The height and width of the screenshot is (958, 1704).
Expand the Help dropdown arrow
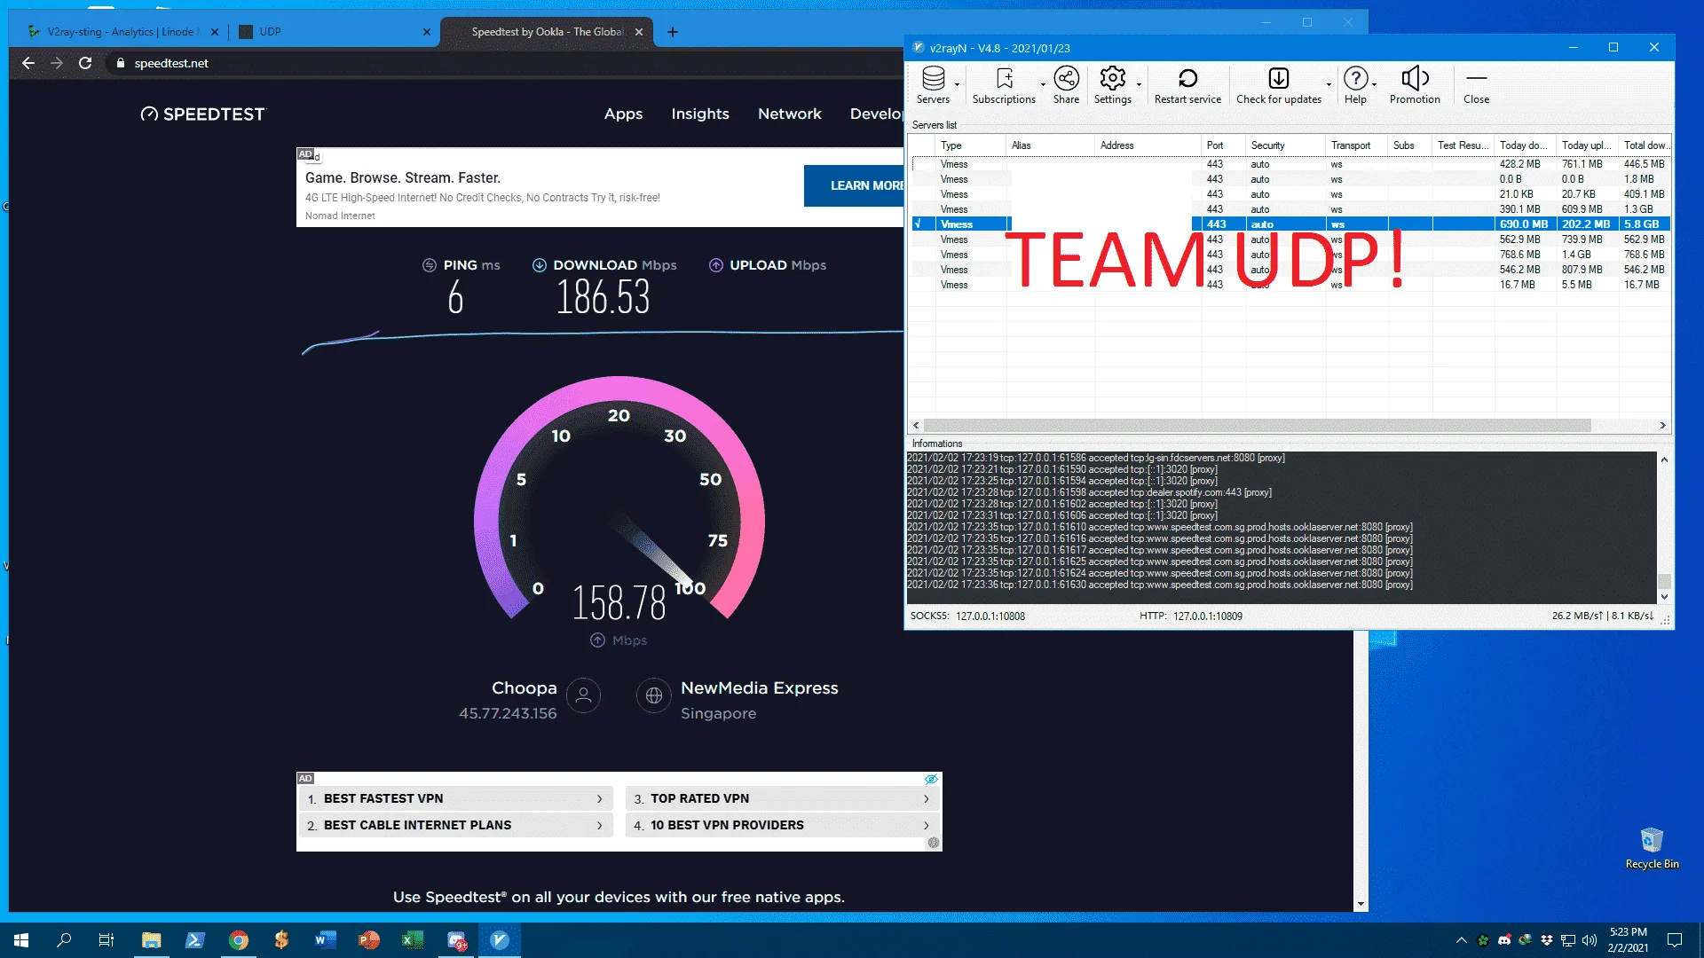pos(1374,85)
